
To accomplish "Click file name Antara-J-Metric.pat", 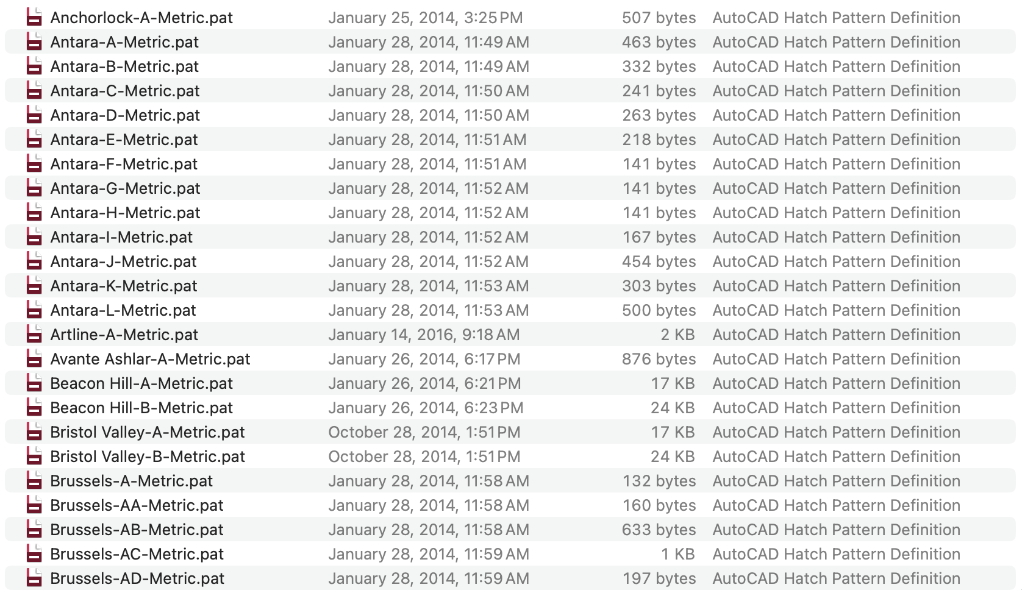I will [123, 261].
